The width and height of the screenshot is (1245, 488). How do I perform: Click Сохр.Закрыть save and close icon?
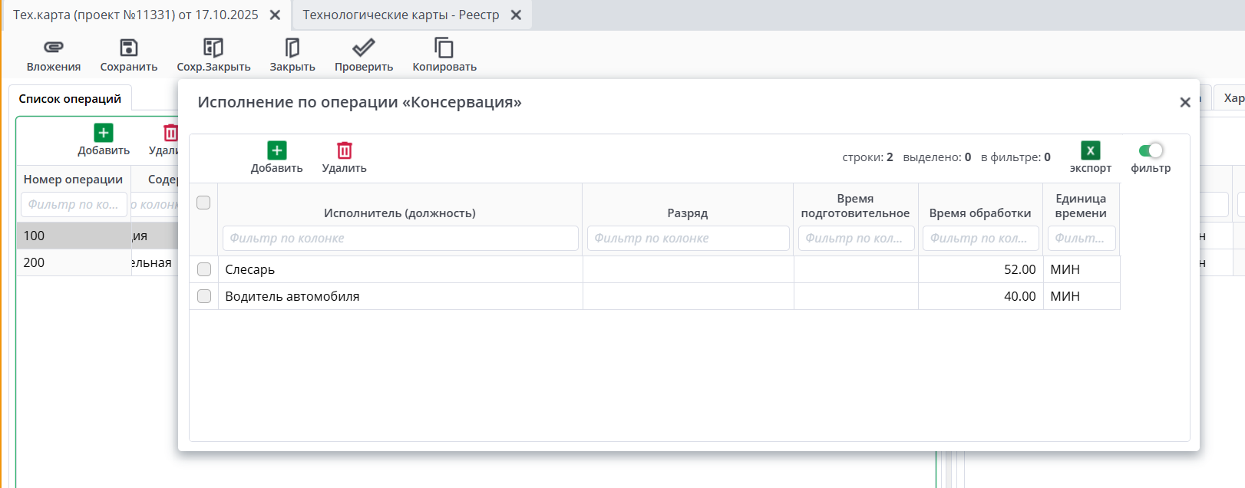coord(213,48)
